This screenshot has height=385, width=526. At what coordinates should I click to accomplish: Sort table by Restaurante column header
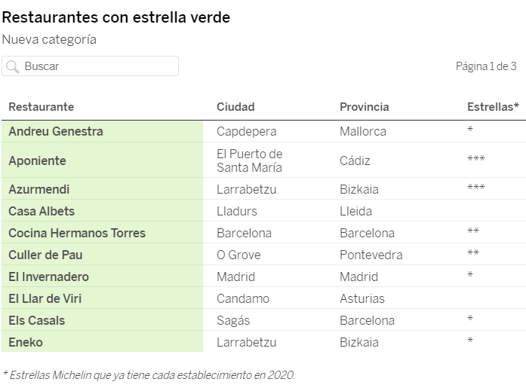click(42, 107)
